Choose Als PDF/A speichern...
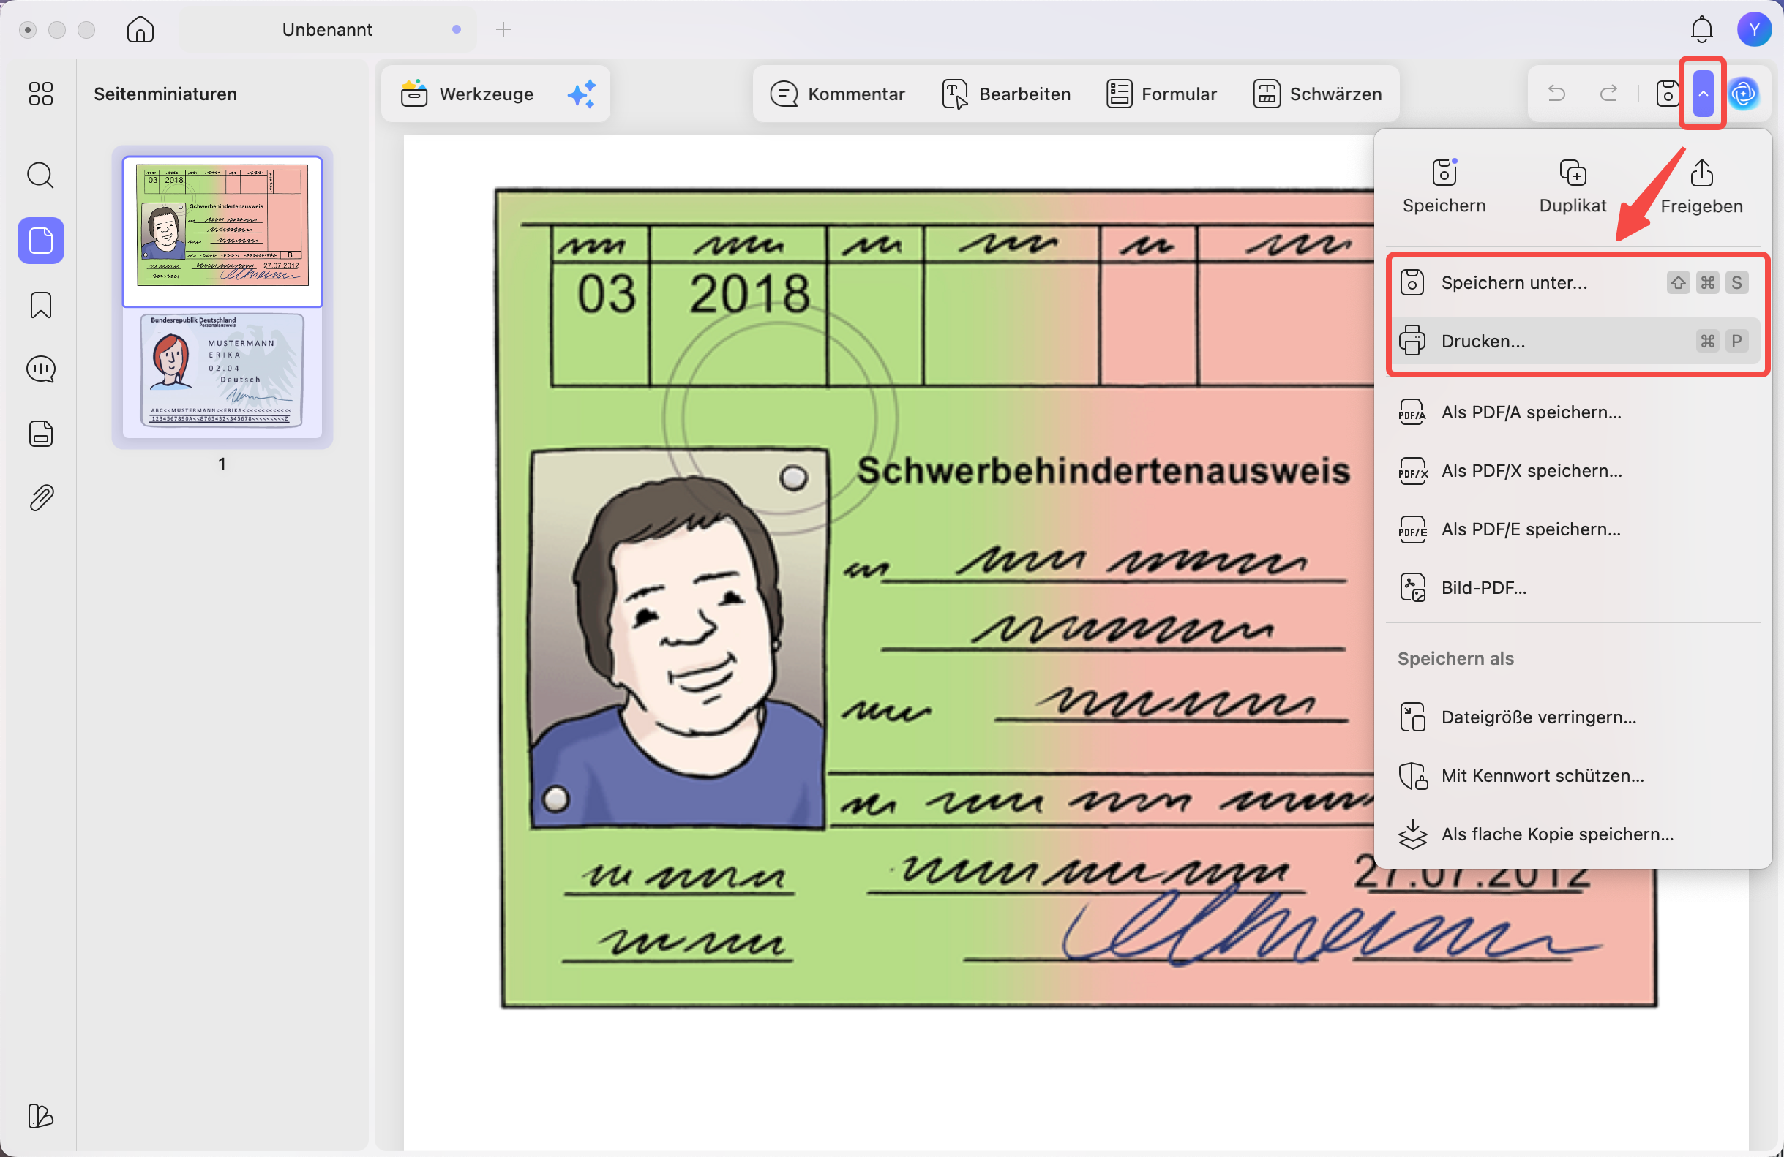The height and width of the screenshot is (1157, 1784). 1573,412
